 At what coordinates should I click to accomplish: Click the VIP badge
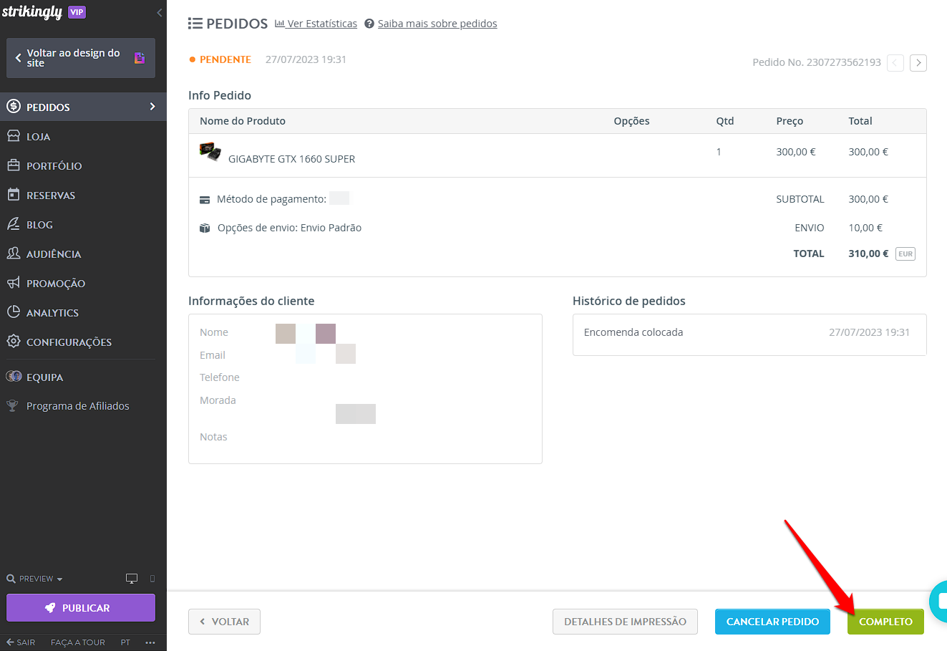(77, 12)
